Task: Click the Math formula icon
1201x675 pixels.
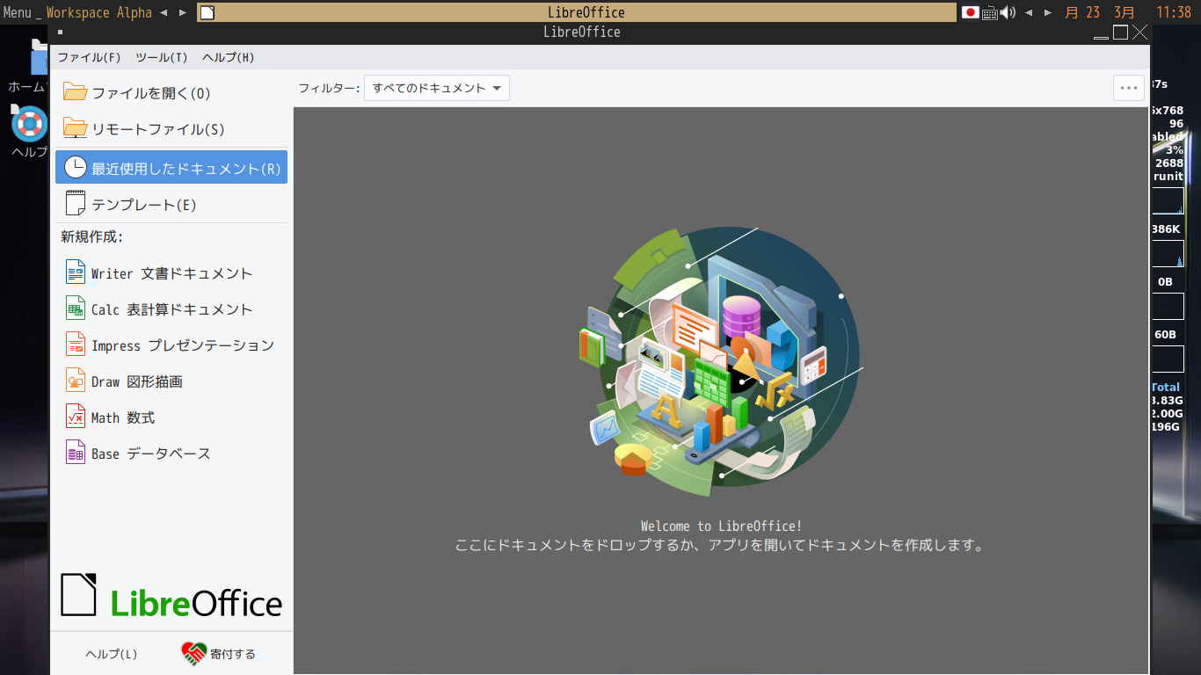Action: [76, 417]
